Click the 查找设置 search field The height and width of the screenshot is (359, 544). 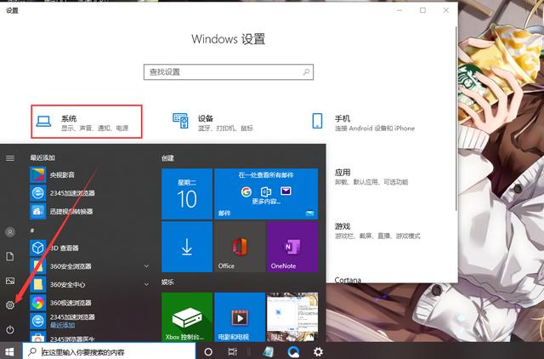tap(229, 71)
